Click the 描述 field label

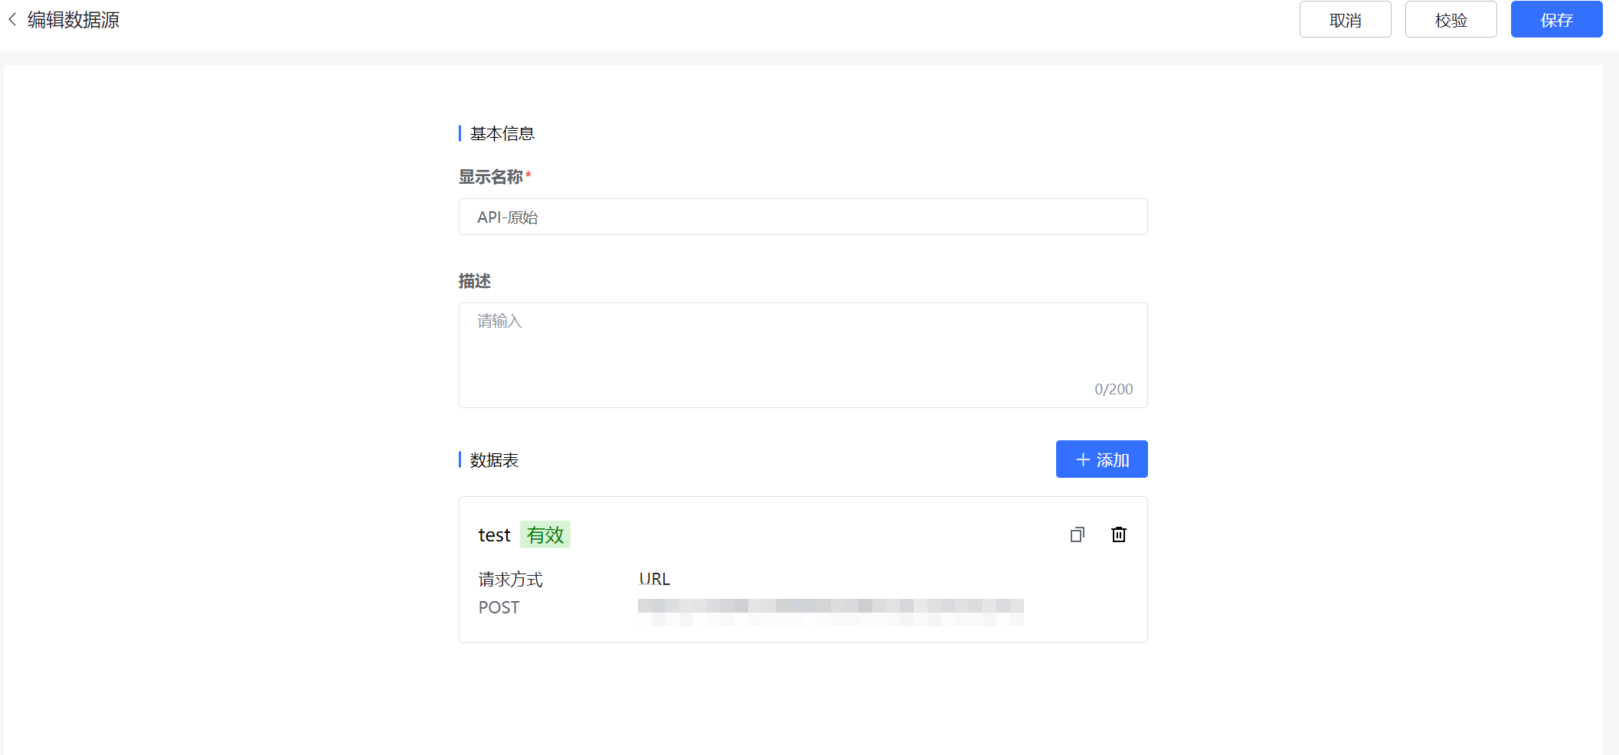(475, 281)
